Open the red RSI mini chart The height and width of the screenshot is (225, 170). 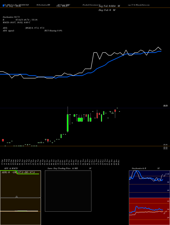pyautogui.click(x=149, y=211)
